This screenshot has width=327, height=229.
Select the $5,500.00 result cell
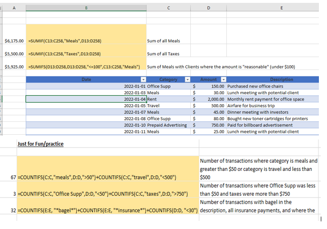click(x=14, y=50)
